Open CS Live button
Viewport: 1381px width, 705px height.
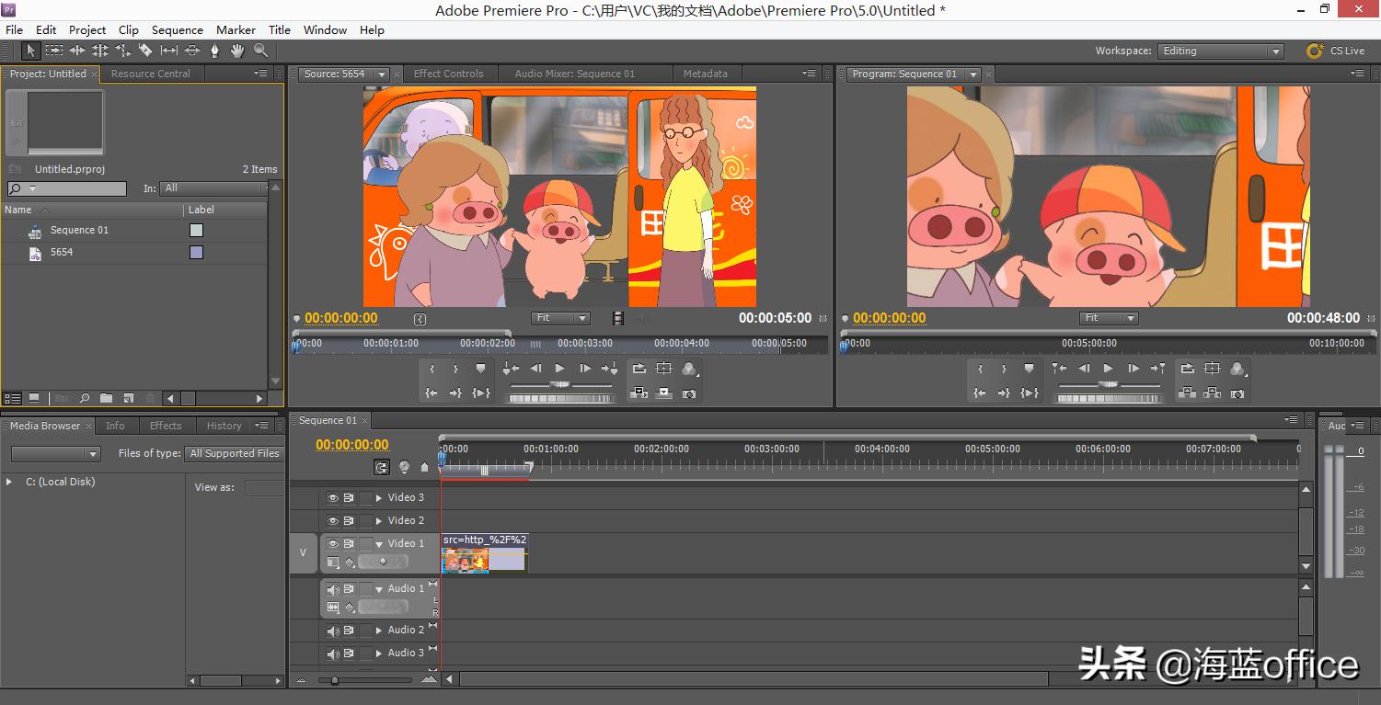(x=1335, y=51)
